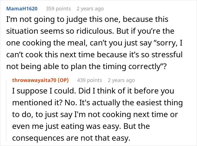Click the word 'stressful' in first comment
Image resolution: width=197 pixels, height=146 pixels.
(167, 55)
